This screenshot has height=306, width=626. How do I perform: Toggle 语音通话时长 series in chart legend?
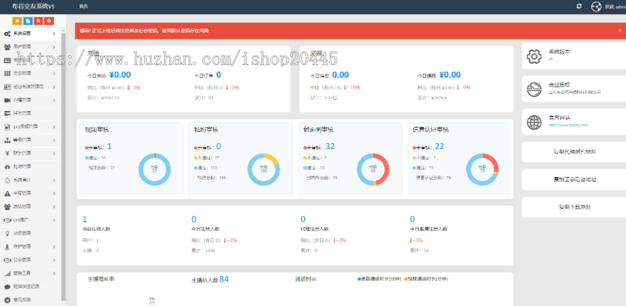(x=379, y=279)
